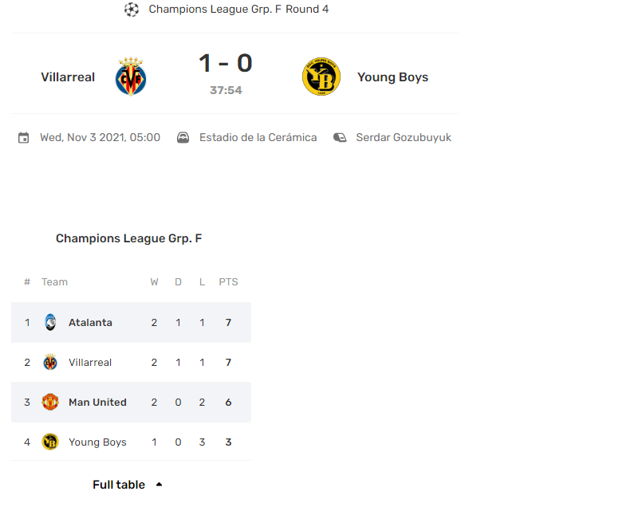Select Man United team name in the standings

pos(97,403)
